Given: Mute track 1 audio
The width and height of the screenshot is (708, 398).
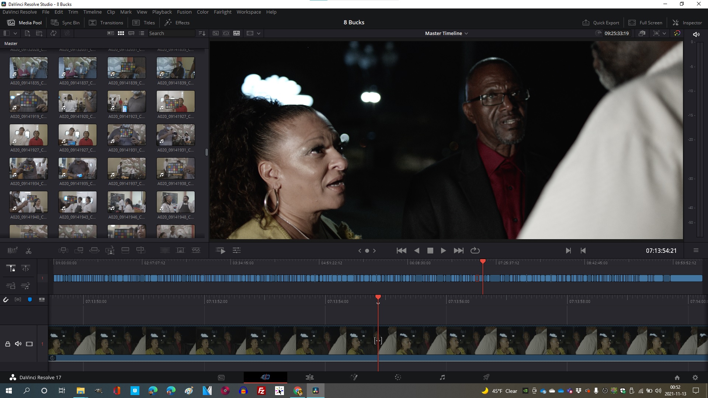Looking at the screenshot, I should [18, 344].
